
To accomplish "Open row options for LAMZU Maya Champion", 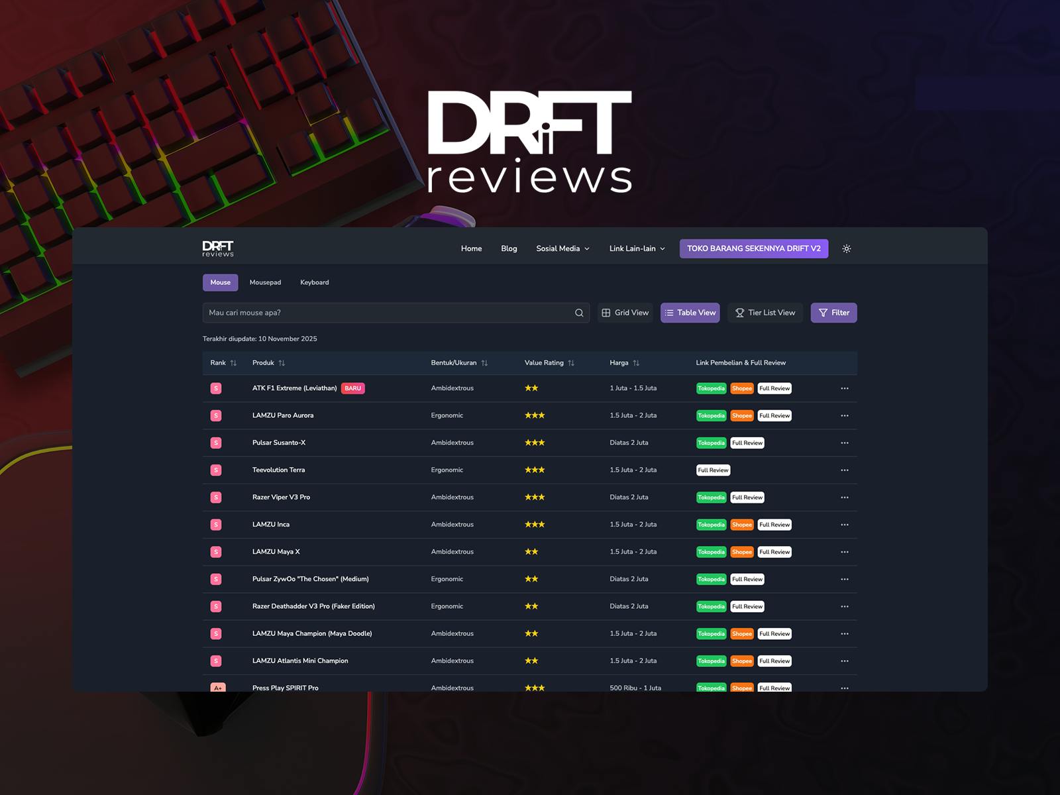I will pyautogui.click(x=844, y=633).
